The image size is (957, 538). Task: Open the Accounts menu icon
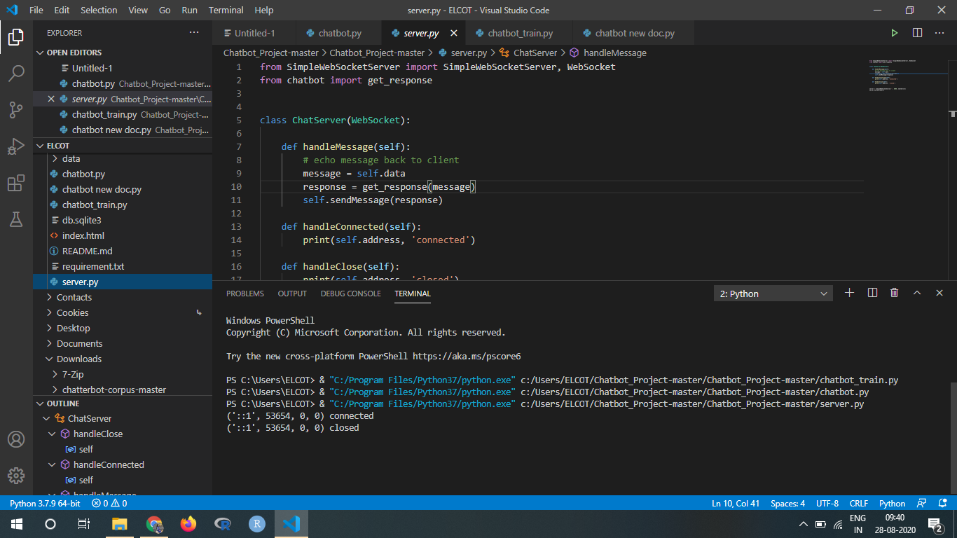[x=16, y=439]
